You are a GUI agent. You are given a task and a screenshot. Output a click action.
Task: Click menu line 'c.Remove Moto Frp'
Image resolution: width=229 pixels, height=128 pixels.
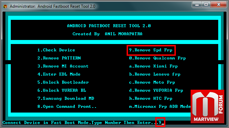point(152,82)
